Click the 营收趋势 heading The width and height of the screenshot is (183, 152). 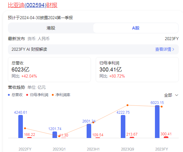16,87
